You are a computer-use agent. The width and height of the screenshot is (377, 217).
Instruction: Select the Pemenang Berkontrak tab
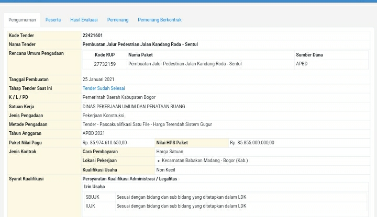click(159, 20)
